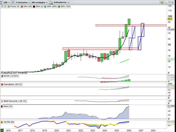
Task: Open the GRE ticker dropdown
Action: pyautogui.click(x=7, y=2)
